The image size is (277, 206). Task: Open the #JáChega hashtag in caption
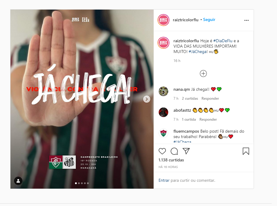point(198,52)
